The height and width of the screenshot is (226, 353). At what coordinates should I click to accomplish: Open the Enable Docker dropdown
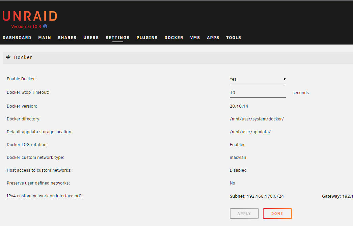click(257, 79)
